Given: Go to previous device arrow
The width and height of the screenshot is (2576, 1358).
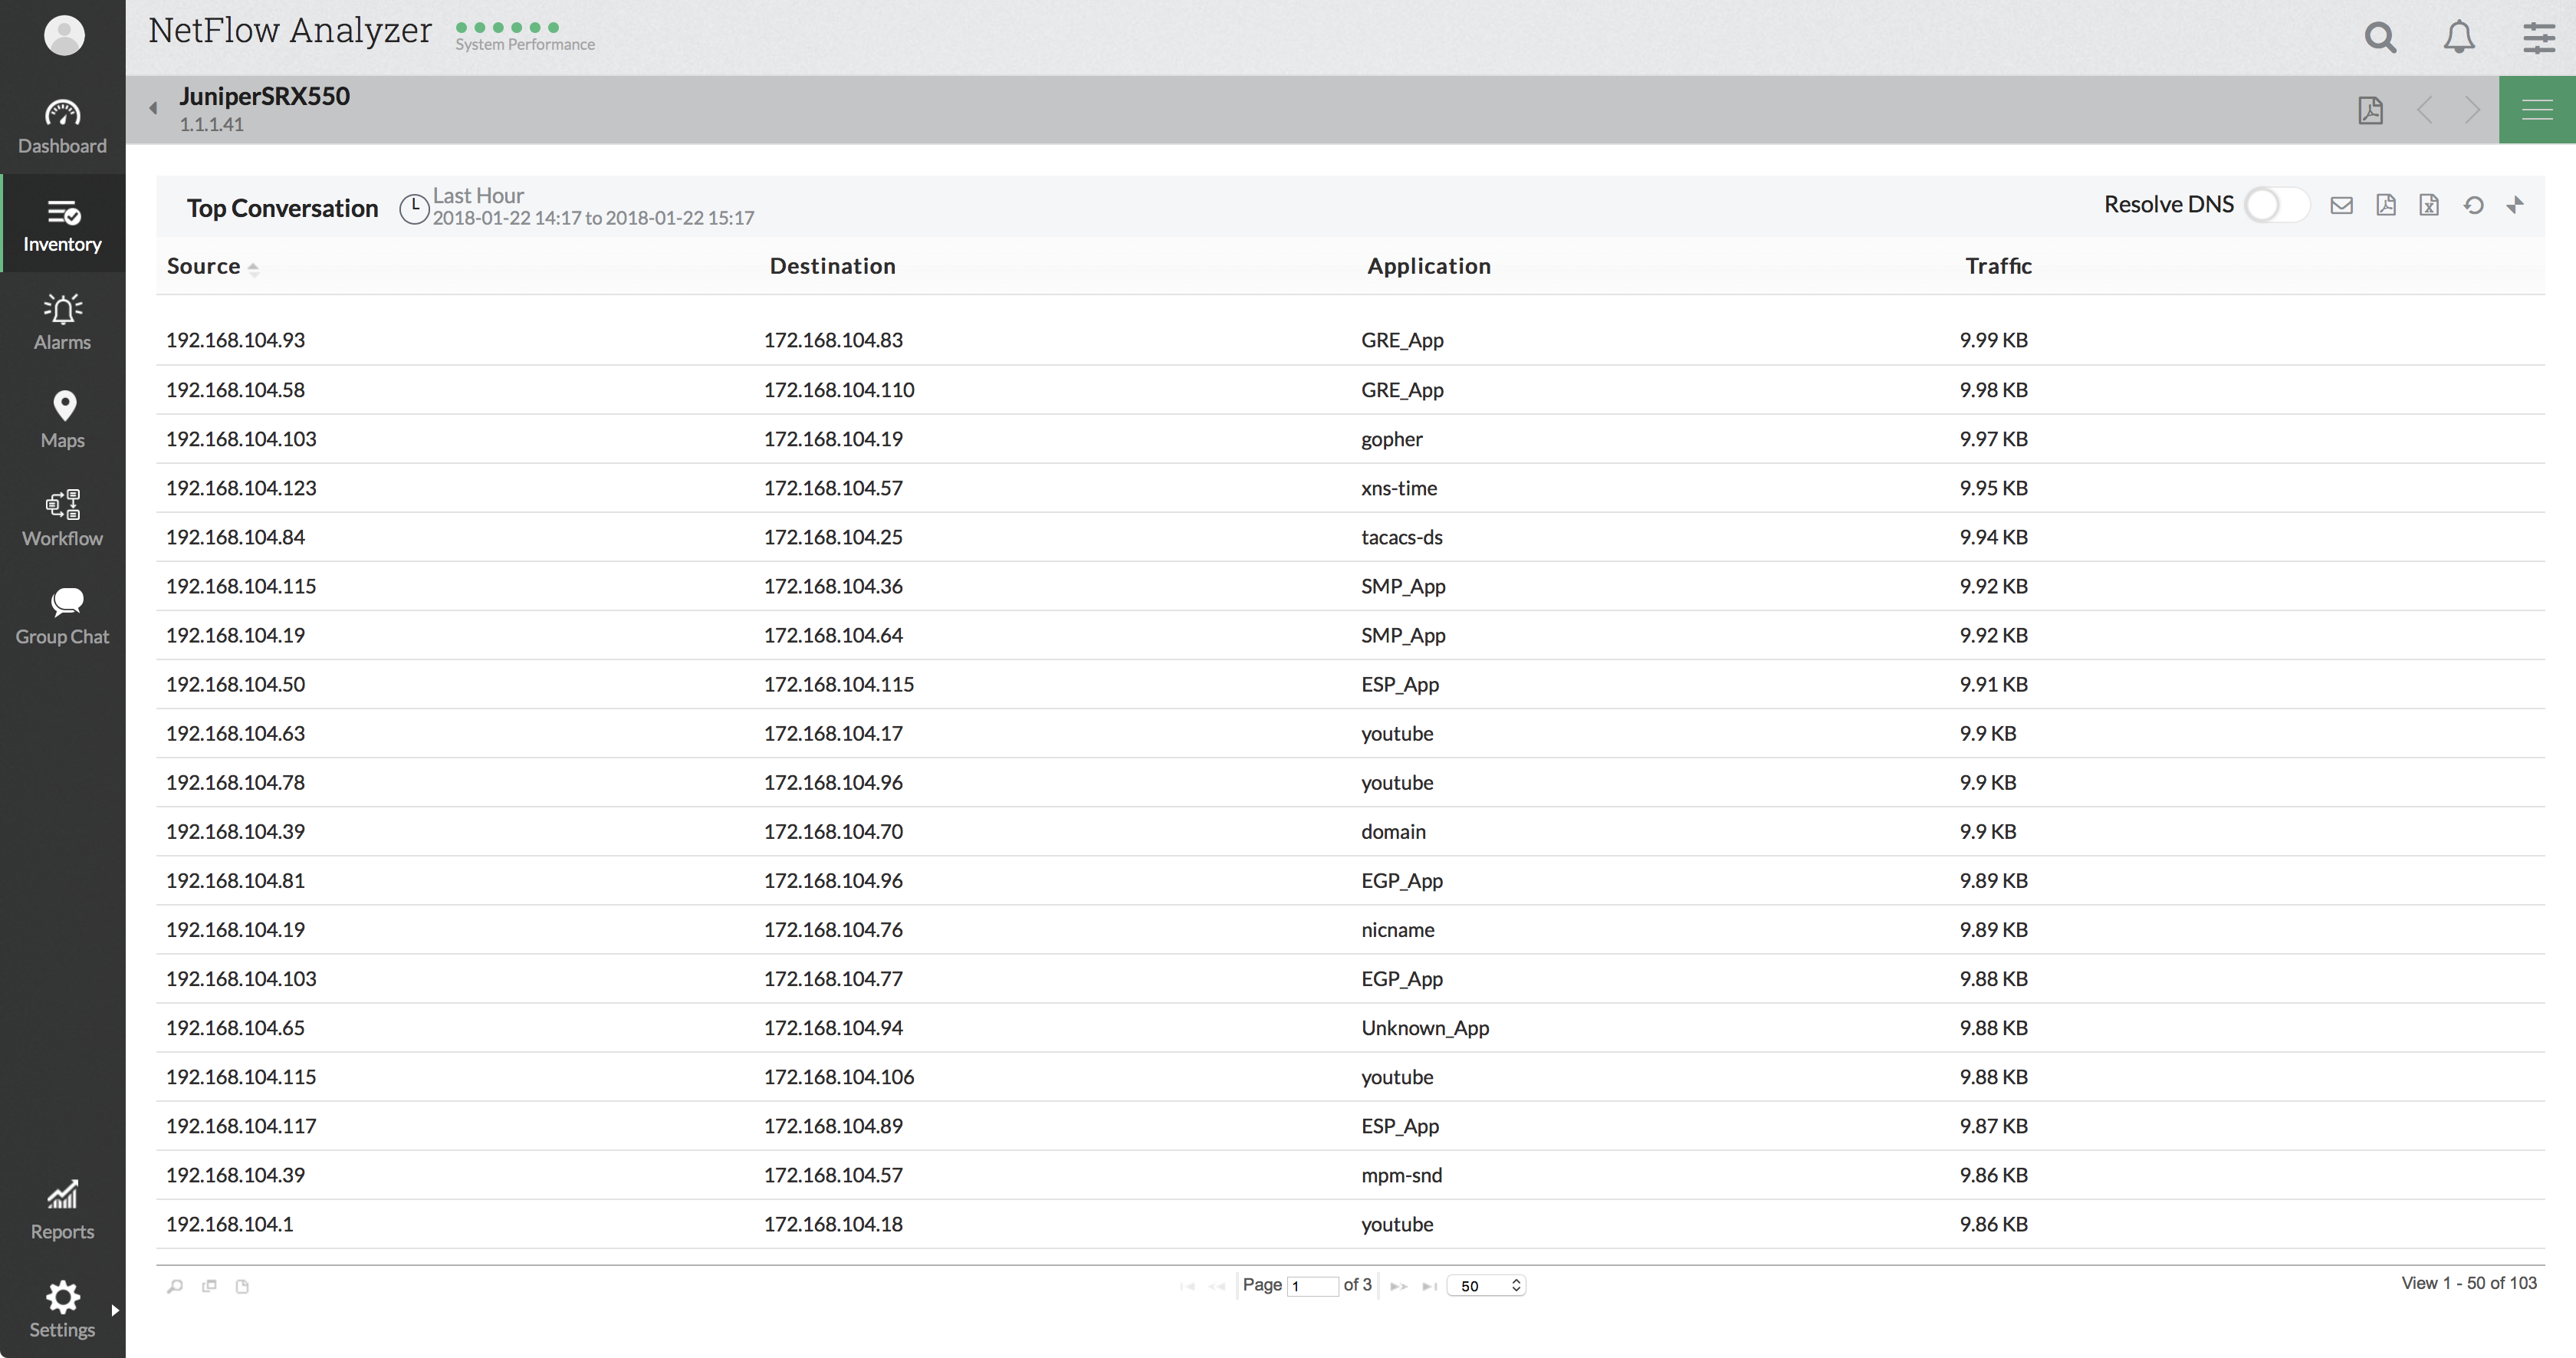Looking at the screenshot, I should 2424,109.
